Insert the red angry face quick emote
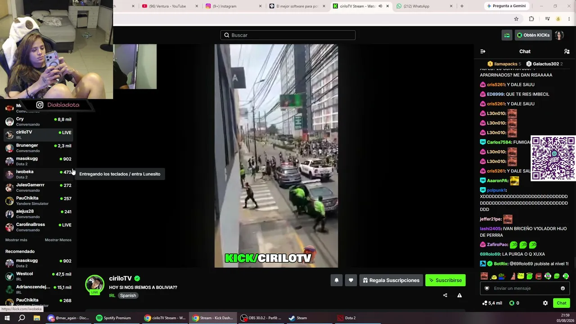 (x=539, y=276)
